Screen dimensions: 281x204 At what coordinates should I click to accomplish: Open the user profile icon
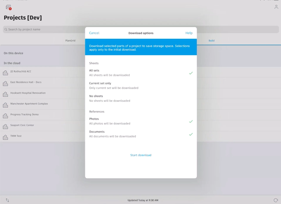[x=276, y=7]
